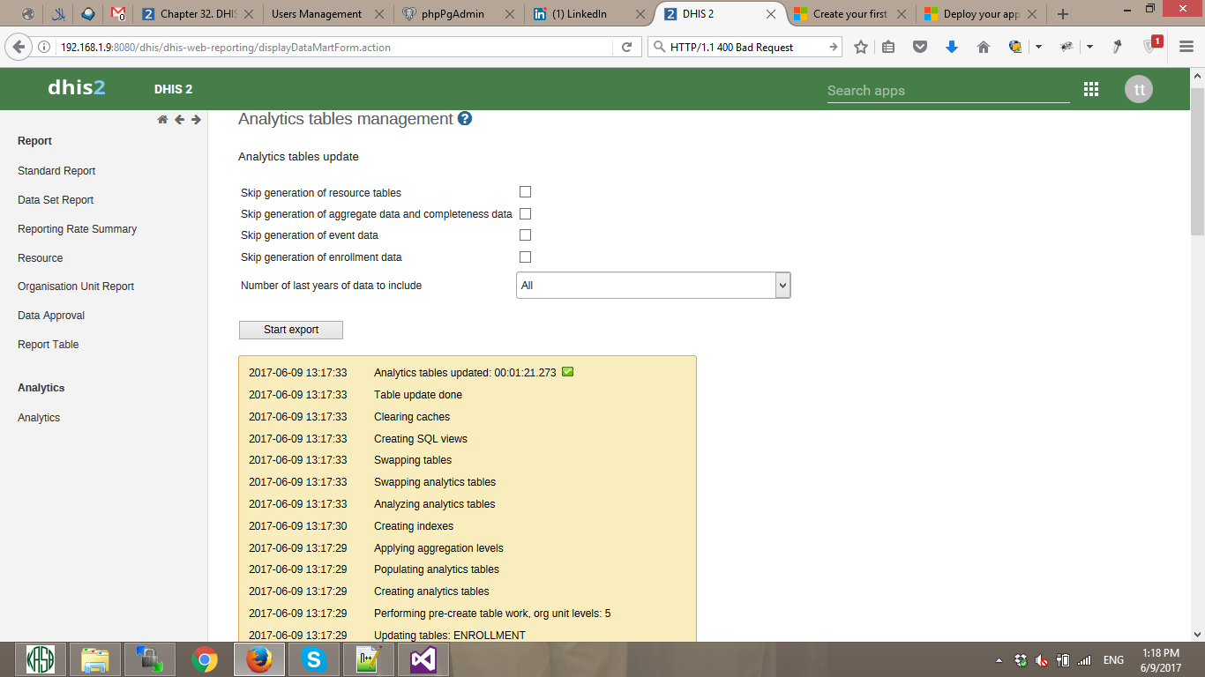
Task: Click the browser back button
Action: (x=19, y=47)
